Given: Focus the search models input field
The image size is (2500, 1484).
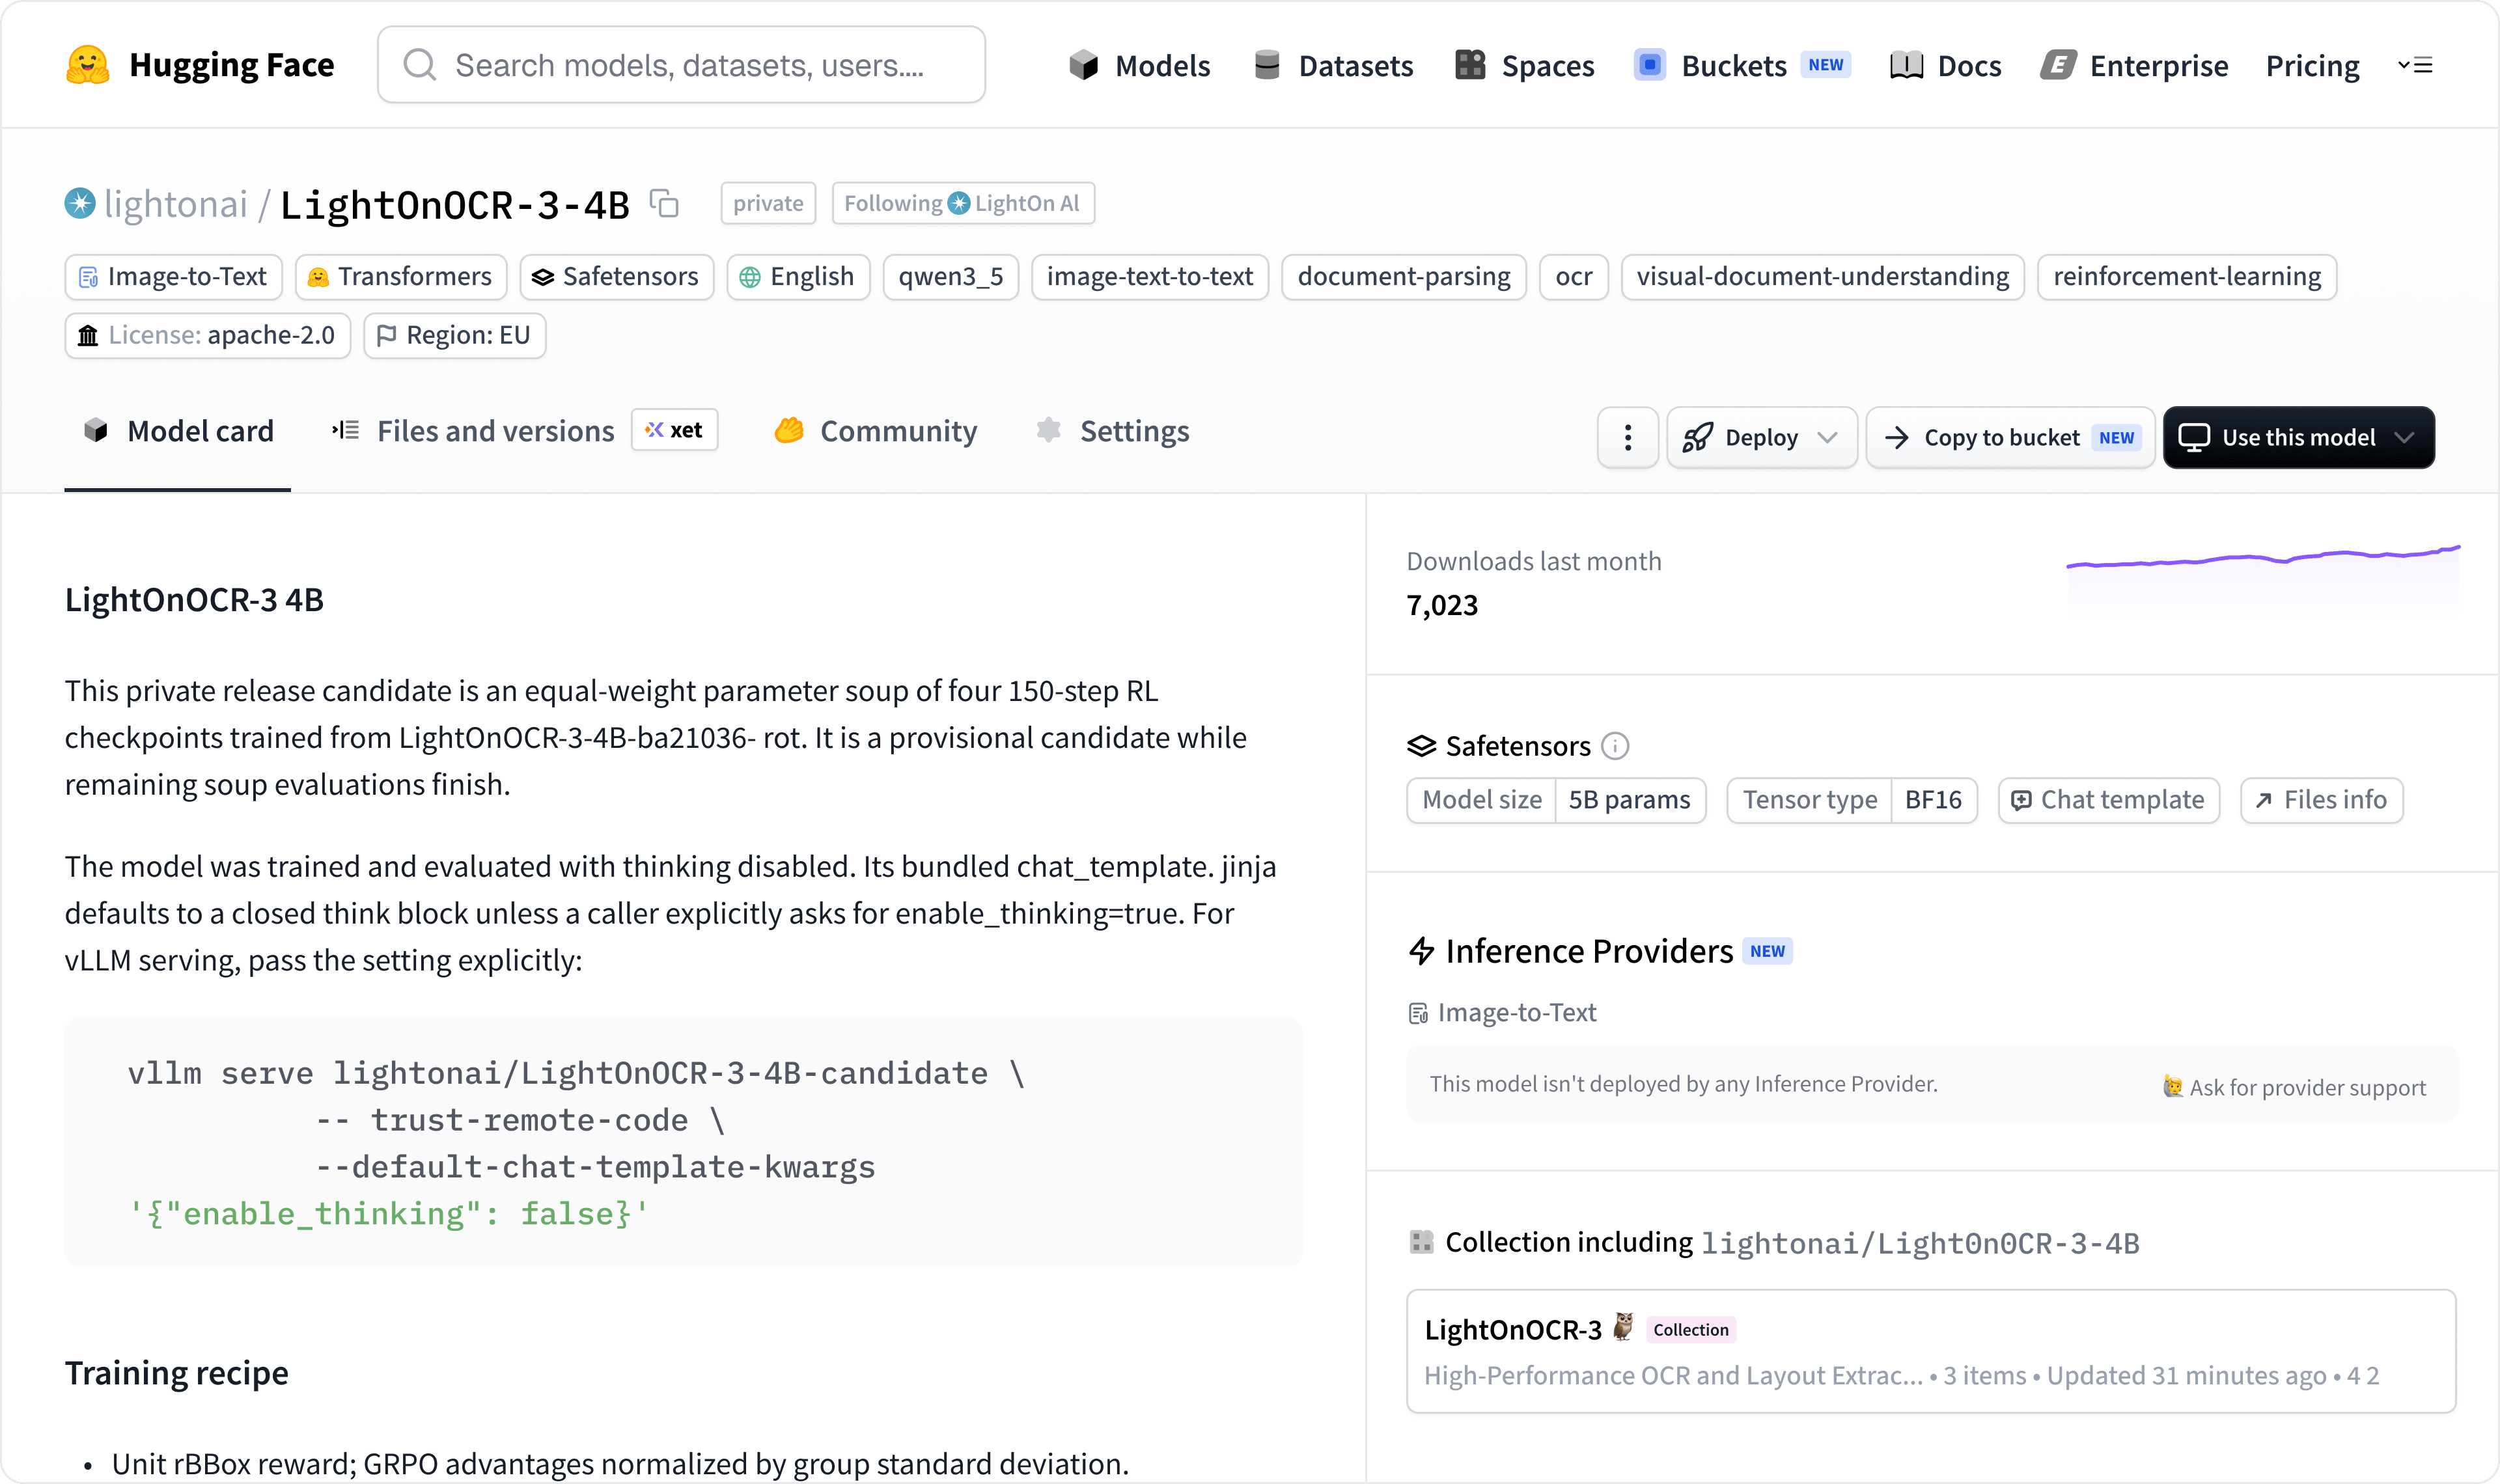Looking at the screenshot, I should 681,65.
